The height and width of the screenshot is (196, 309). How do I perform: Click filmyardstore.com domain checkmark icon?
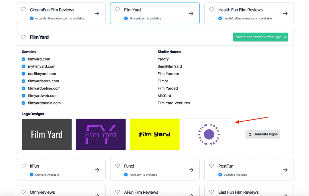tap(23, 81)
